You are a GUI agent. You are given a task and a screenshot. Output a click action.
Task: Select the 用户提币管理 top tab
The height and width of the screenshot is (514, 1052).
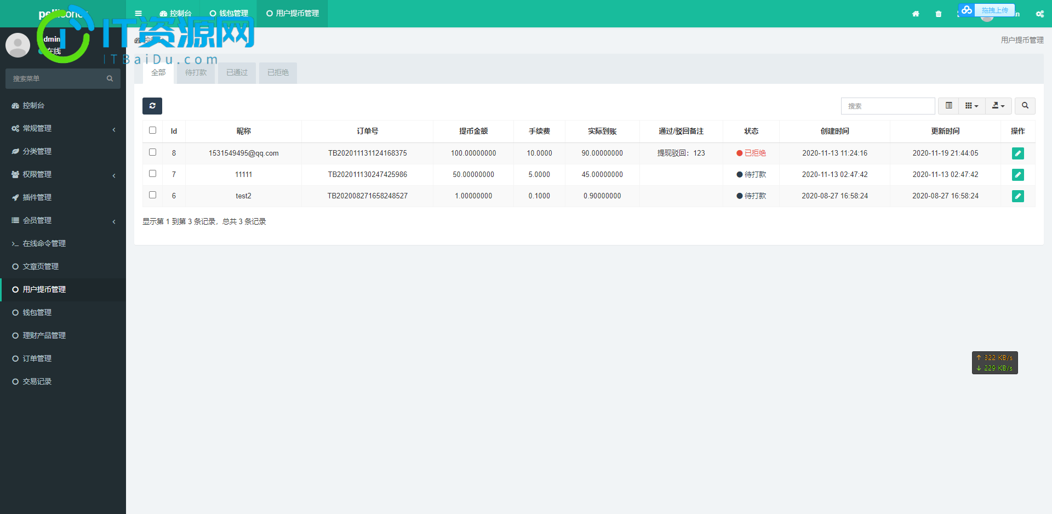[x=293, y=13]
